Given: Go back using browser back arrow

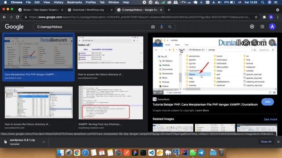Looking at the screenshot, I should tap(4, 17).
